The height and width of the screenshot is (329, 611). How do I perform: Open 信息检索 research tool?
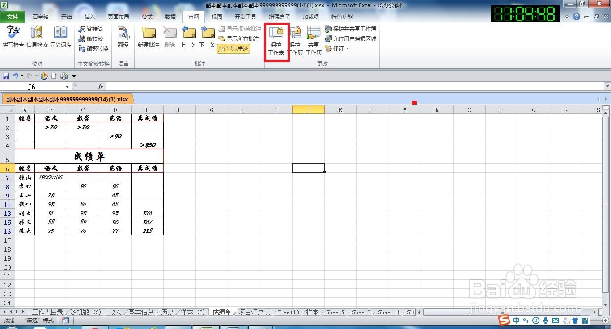[x=37, y=37]
